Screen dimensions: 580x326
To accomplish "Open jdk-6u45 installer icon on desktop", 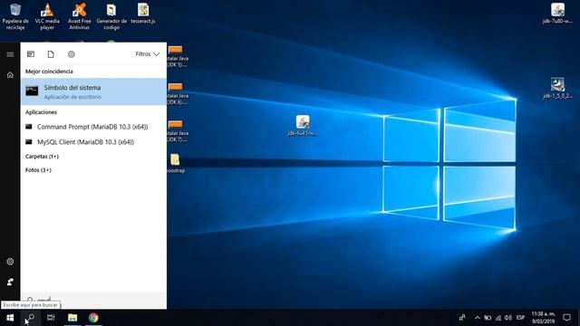I will point(303,125).
